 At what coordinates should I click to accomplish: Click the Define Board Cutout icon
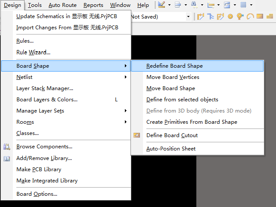click(137, 135)
